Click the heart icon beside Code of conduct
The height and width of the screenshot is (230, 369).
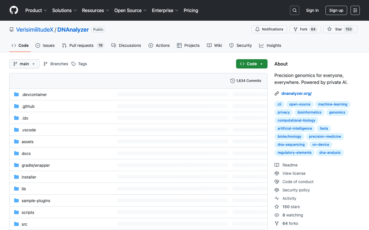[277, 182]
